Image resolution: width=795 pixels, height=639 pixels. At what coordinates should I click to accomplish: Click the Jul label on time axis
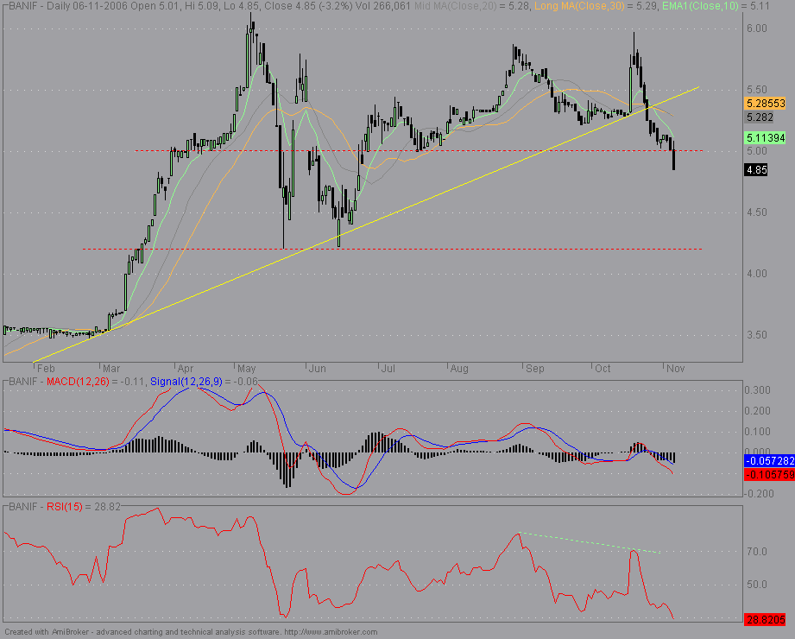[388, 369]
